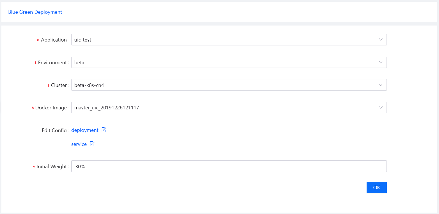This screenshot has height=214, width=439.
Task: Click the Application field label
Action: [54, 40]
